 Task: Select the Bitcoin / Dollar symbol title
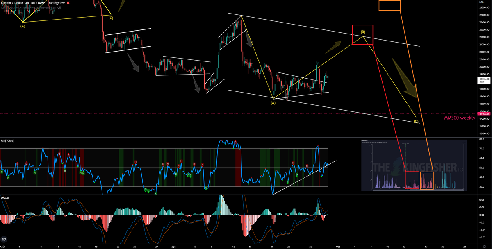[x=11, y=3]
